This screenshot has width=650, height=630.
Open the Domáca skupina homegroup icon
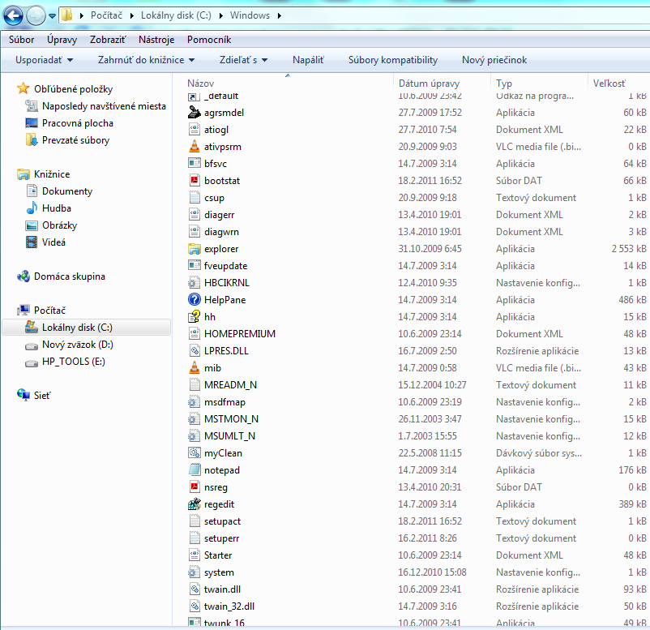click(24, 276)
